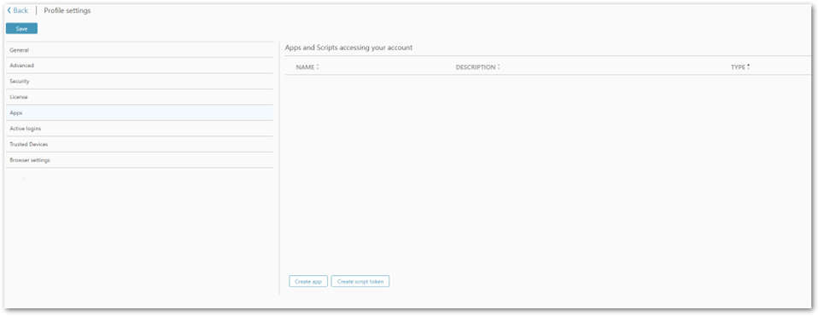Click the Create script token button

click(x=360, y=281)
